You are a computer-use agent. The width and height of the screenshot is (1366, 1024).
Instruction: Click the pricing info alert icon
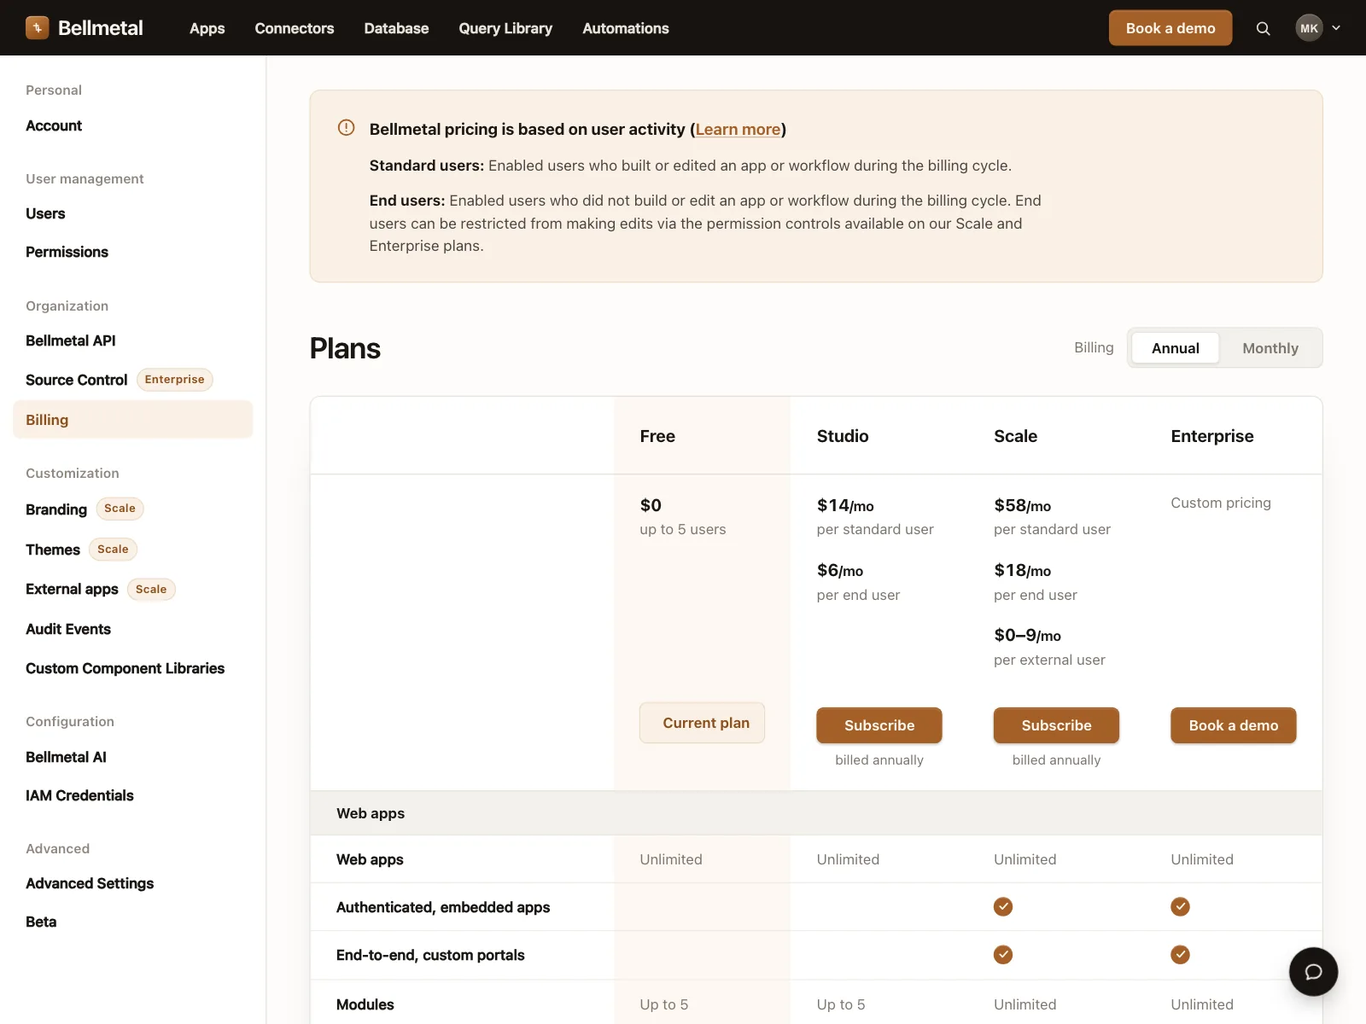(x=346, y=128)
